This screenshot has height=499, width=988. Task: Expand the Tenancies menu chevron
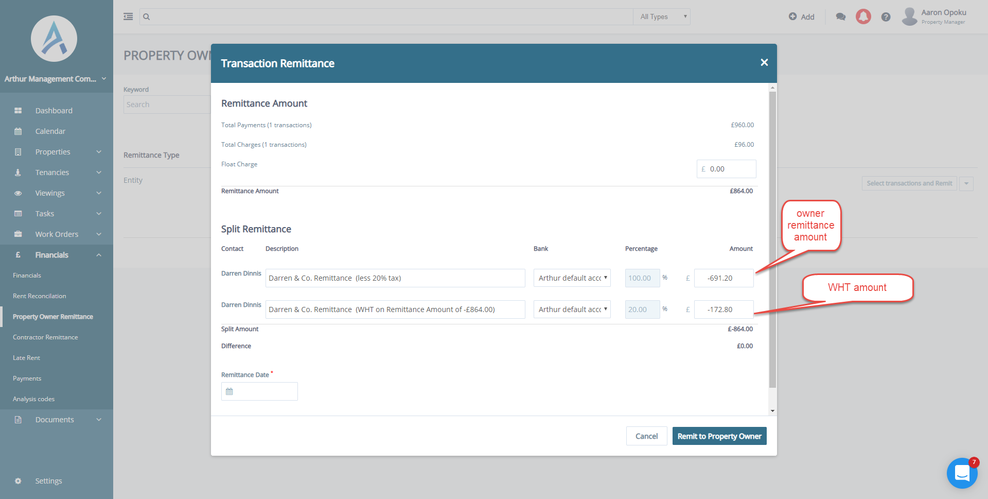click(99, 173)
